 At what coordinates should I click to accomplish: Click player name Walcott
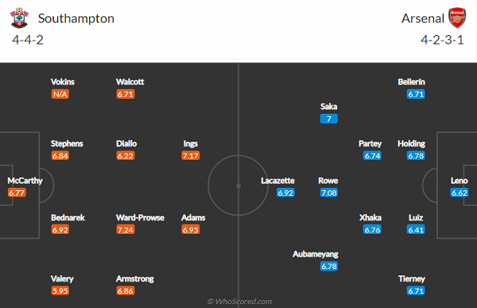(x=130, y=82)
